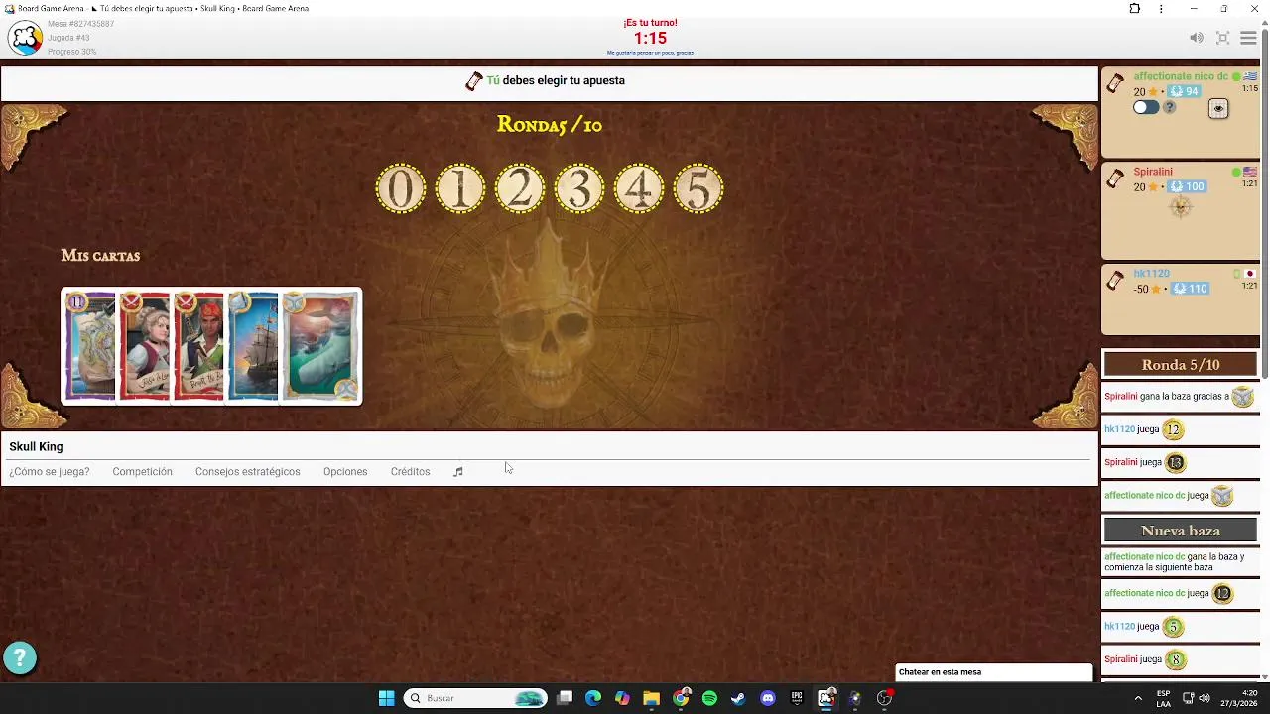Bet 5 tricks with the five coin
Image resolution: width=1270 pixels, height=714 pixels.
(698, 188)
